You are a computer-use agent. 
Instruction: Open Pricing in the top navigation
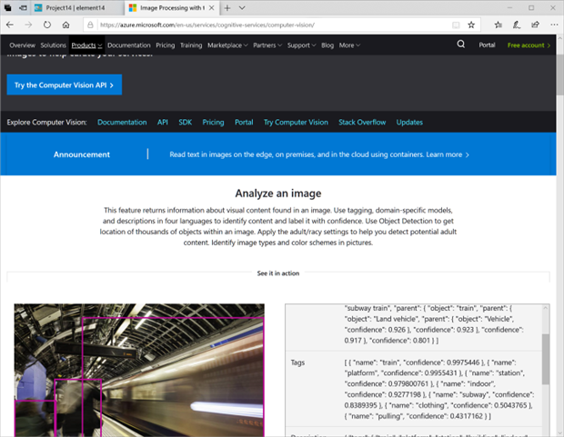[x=166, y=45]
